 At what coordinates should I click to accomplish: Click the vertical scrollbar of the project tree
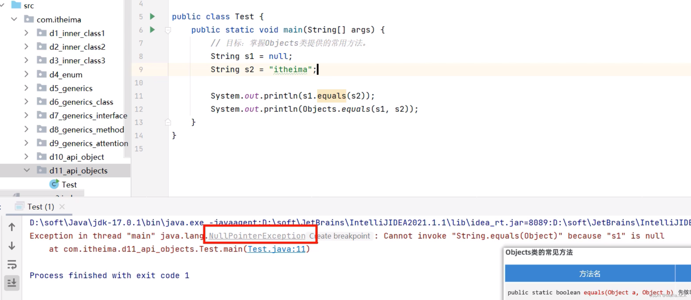(x=127, y=79)
